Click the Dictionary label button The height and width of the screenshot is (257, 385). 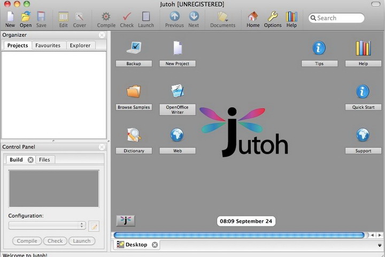point(134,151)
